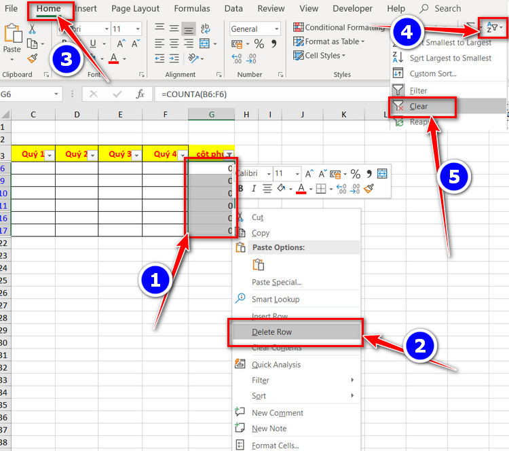The height and width of the screenshot is (451, 509).
Task: Switch to the Insert ribbon tab
Action: click(x=86, y=8)
